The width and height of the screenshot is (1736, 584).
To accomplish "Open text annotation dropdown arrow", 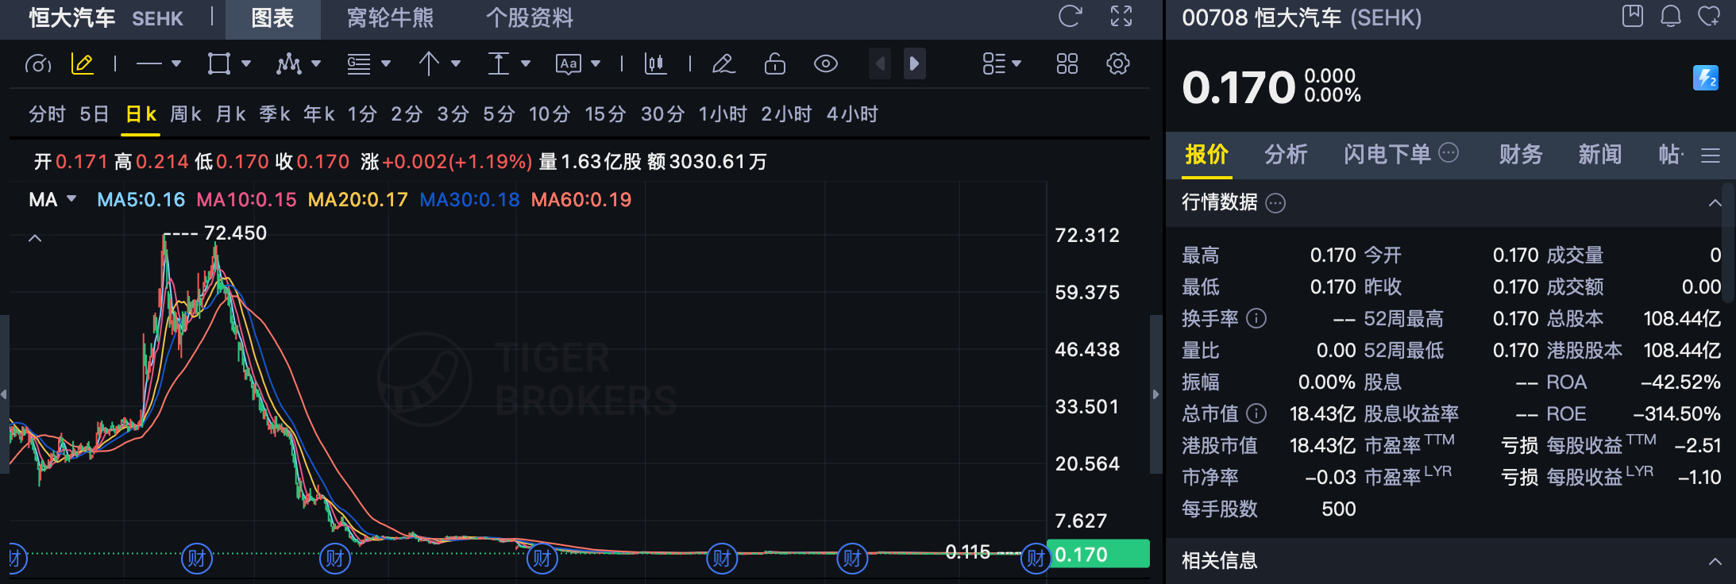I will [596, 63].
